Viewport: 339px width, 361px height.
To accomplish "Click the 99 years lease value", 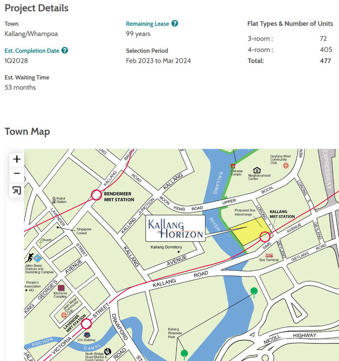I will [138, 34].
